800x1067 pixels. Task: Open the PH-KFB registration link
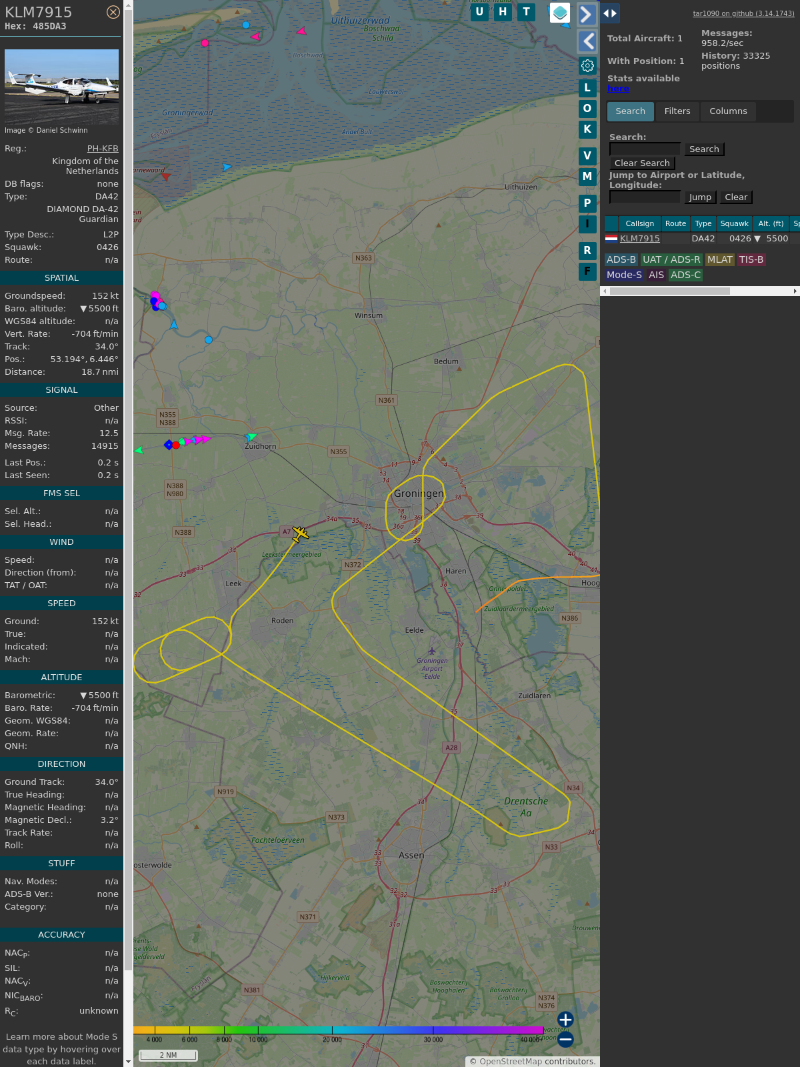pos(103,149)
